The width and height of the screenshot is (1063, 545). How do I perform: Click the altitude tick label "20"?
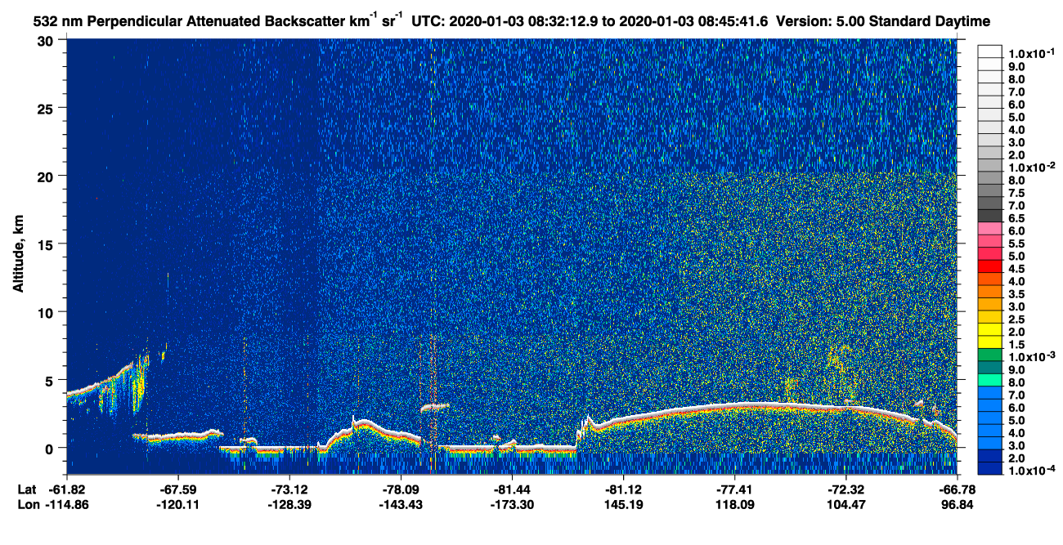(47, 176)
